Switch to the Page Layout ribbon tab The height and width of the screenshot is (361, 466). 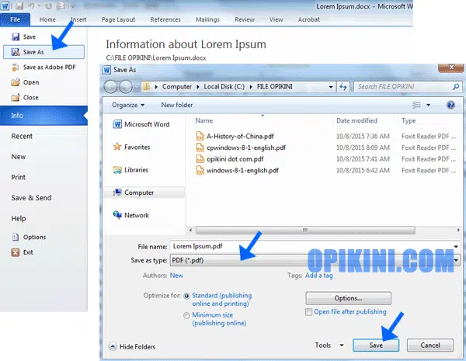click(x=119, y=19)
